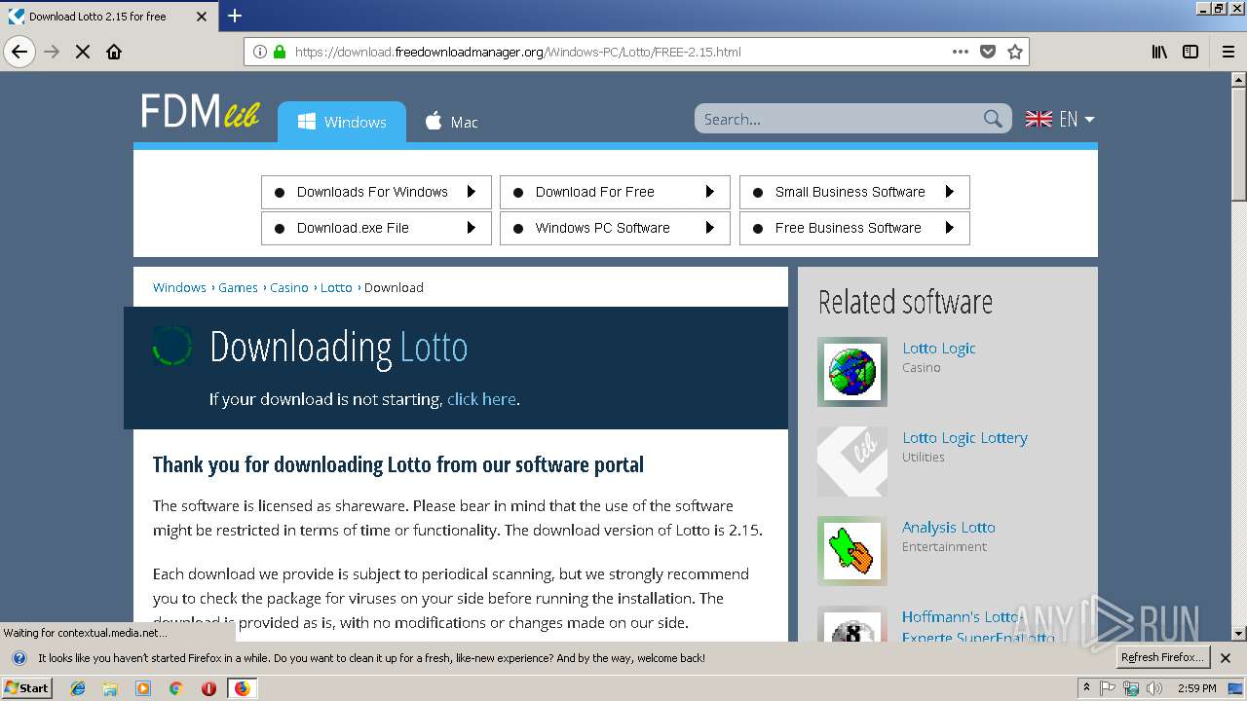Image resolution: width=1247 pixels, height=701 pixels.
Task: Click the Refresh Firefox button
Action: [1163, 657]
